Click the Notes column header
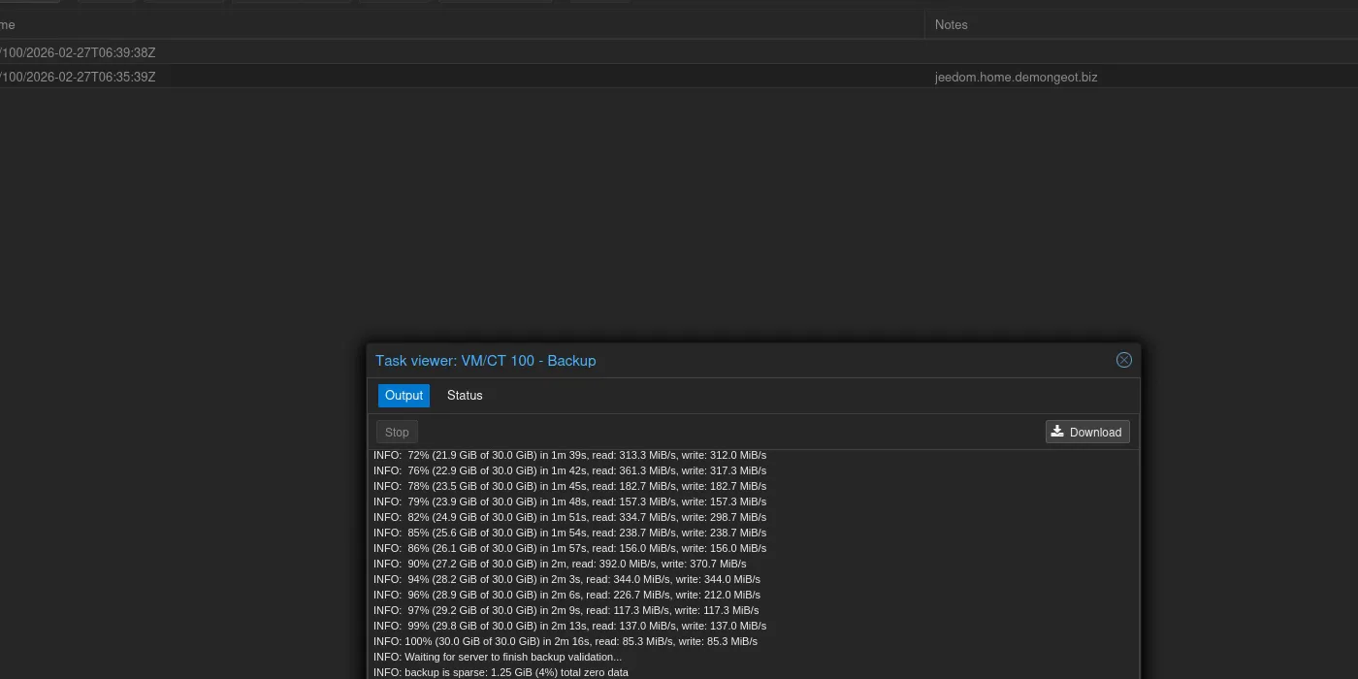The width and height of the screenshot is (1358, 679). click(951, 25)
